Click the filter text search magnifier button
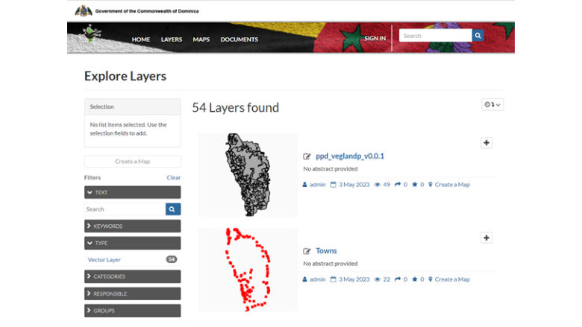The height and width of the screenshot is (327, 582). pos(172,209)
